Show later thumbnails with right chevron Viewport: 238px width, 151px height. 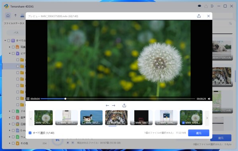pyautogui.click(x=207, y=118)
